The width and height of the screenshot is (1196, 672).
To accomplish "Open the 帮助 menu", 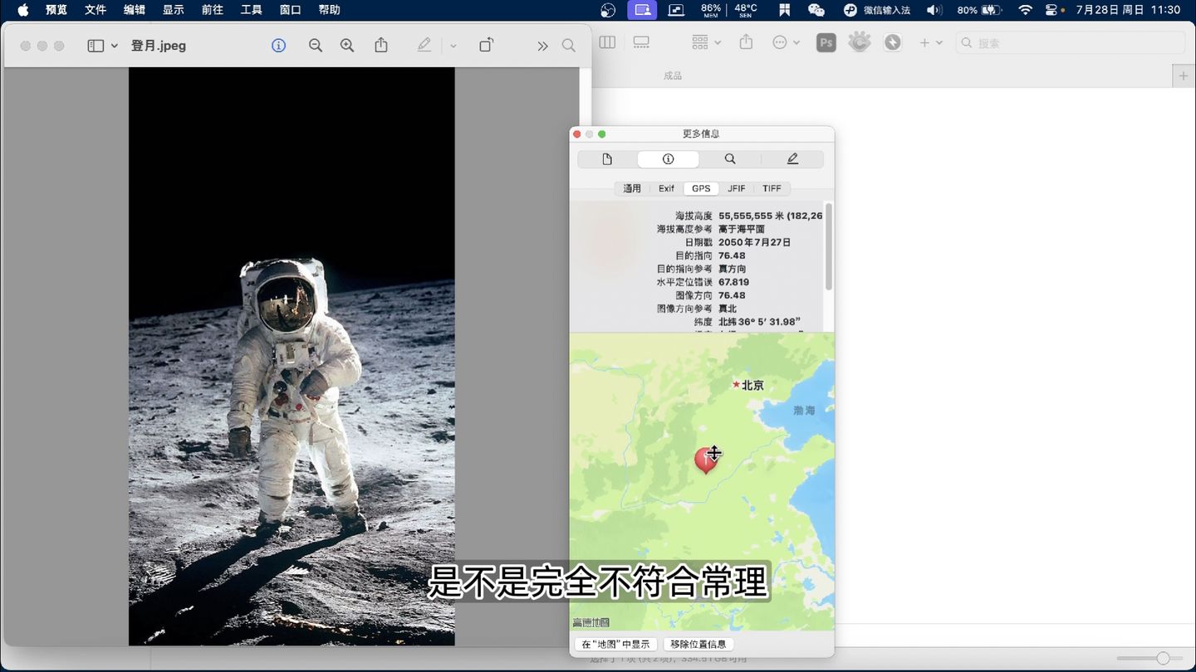I will click(x=330, y=10).
